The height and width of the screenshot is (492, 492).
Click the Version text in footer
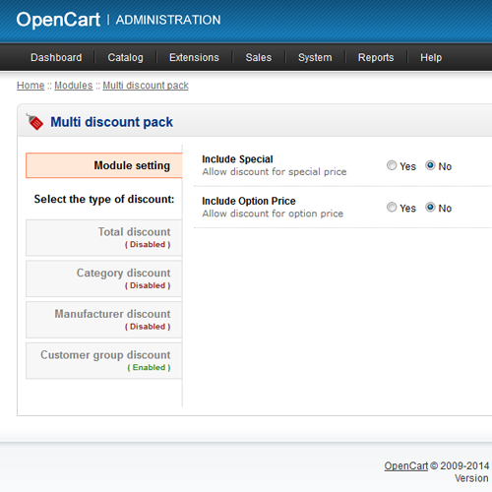[471, 478]
